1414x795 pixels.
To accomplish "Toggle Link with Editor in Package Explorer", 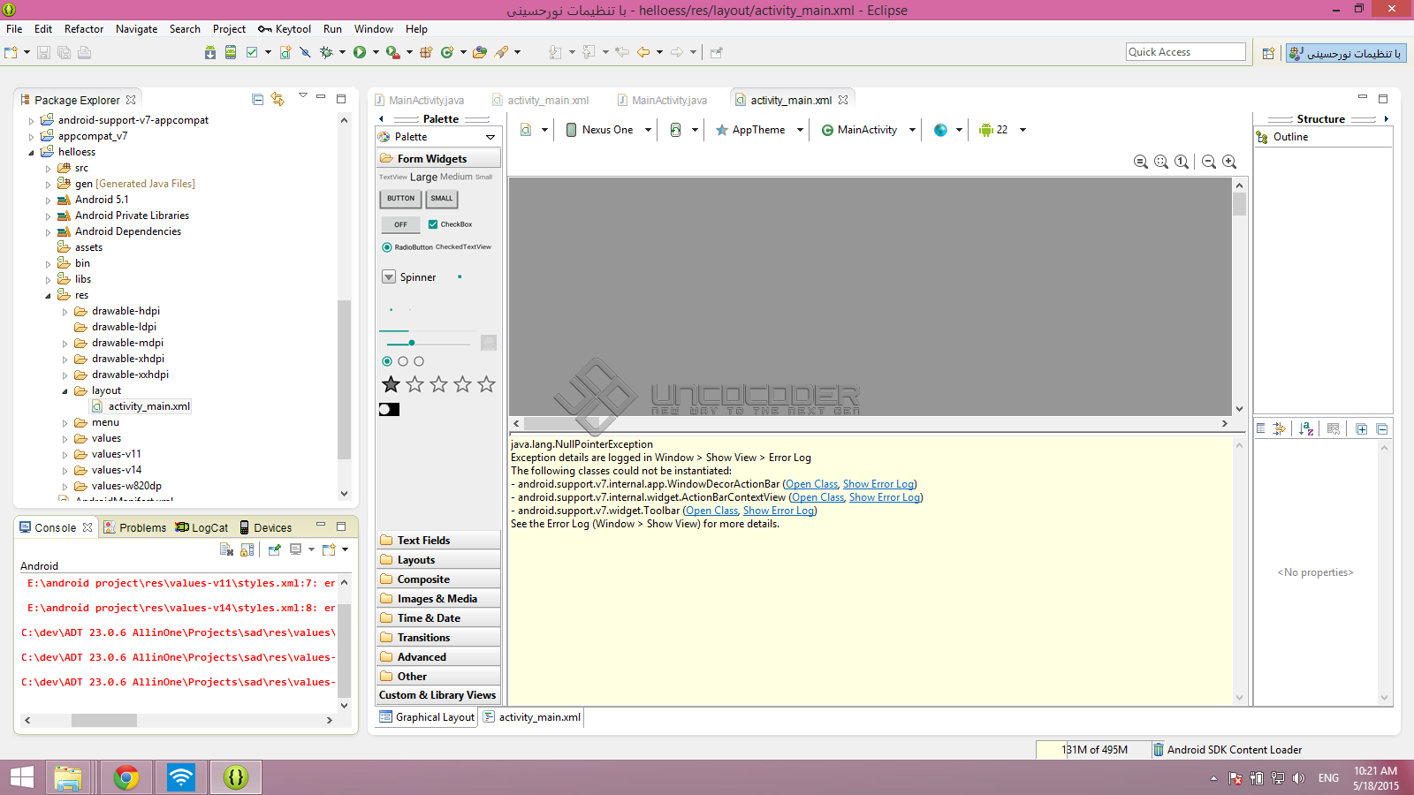I will pyautogui.click(x=277, y=100).
